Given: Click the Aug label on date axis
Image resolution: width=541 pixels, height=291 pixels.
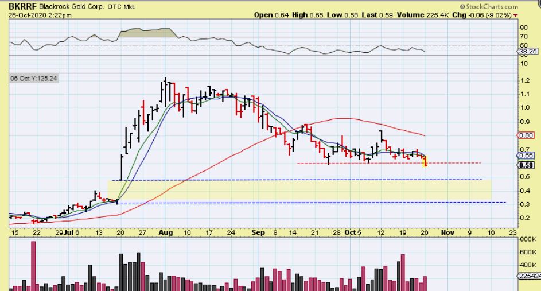Looking at the screenshot, I should (x=166, y=232).
